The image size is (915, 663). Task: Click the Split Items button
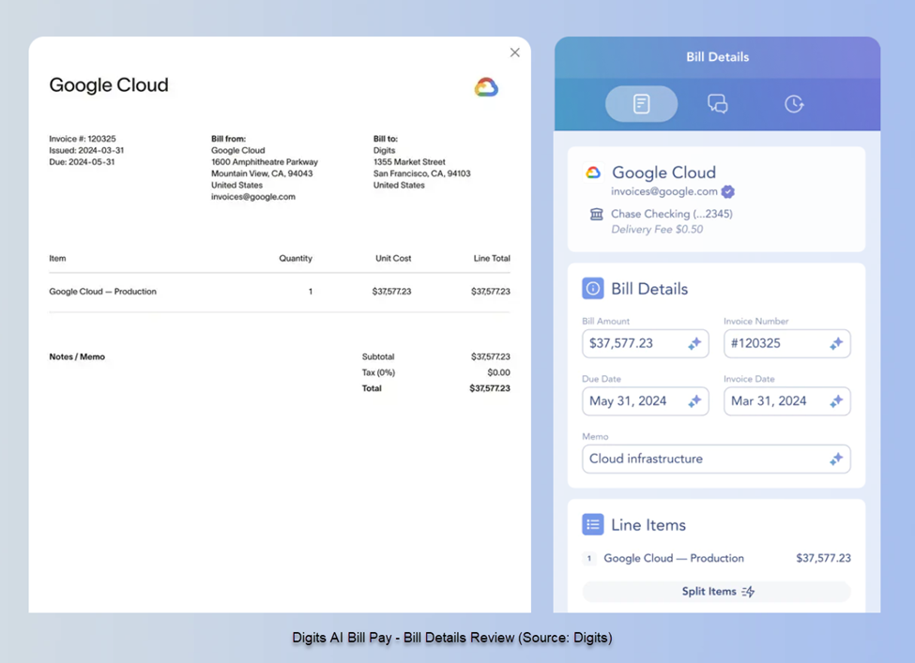717,592
